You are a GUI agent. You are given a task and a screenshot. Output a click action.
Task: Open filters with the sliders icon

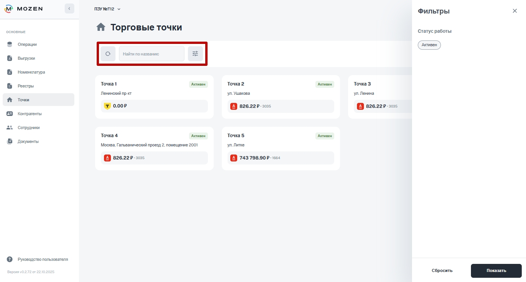pyautogui.click(x=195, y=54)
